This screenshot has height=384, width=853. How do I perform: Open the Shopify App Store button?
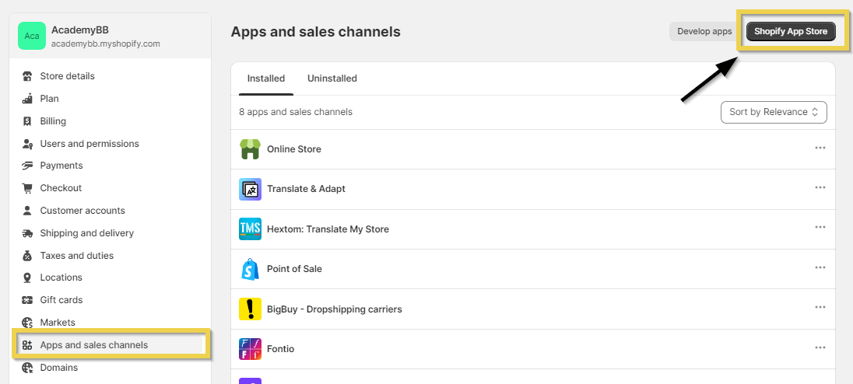[x=789, y=32]
